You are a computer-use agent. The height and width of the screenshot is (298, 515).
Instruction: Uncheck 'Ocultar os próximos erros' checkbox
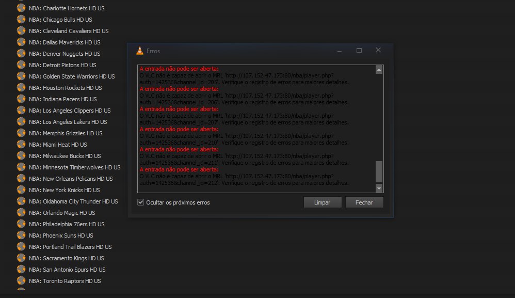tap(140, 202)
